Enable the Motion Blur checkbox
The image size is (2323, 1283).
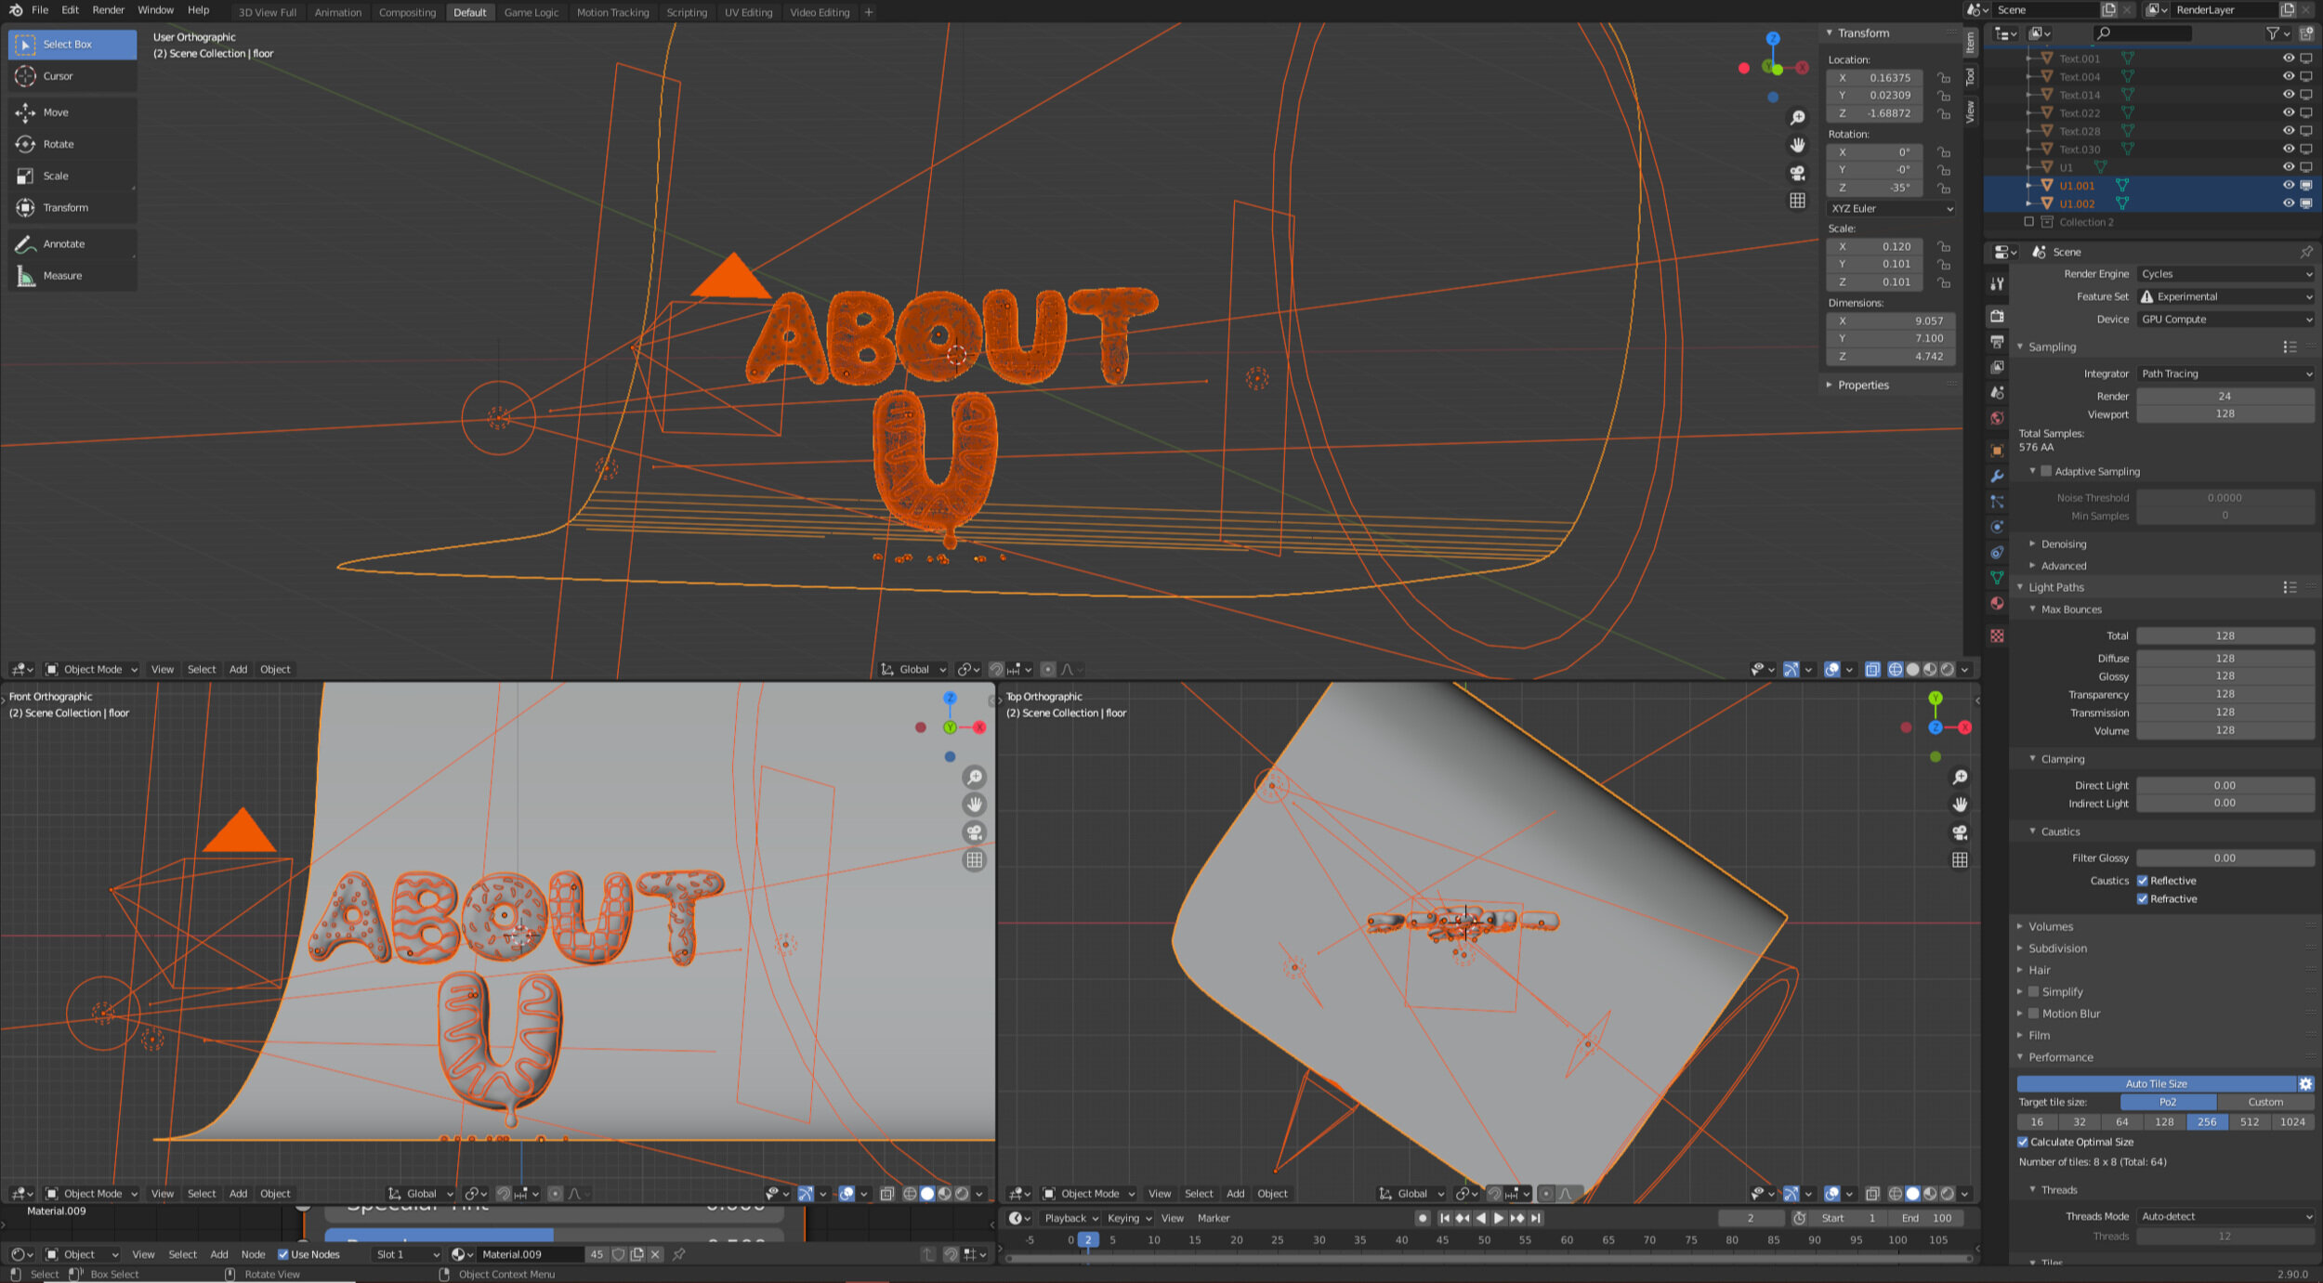[x=2033, y=1014]
